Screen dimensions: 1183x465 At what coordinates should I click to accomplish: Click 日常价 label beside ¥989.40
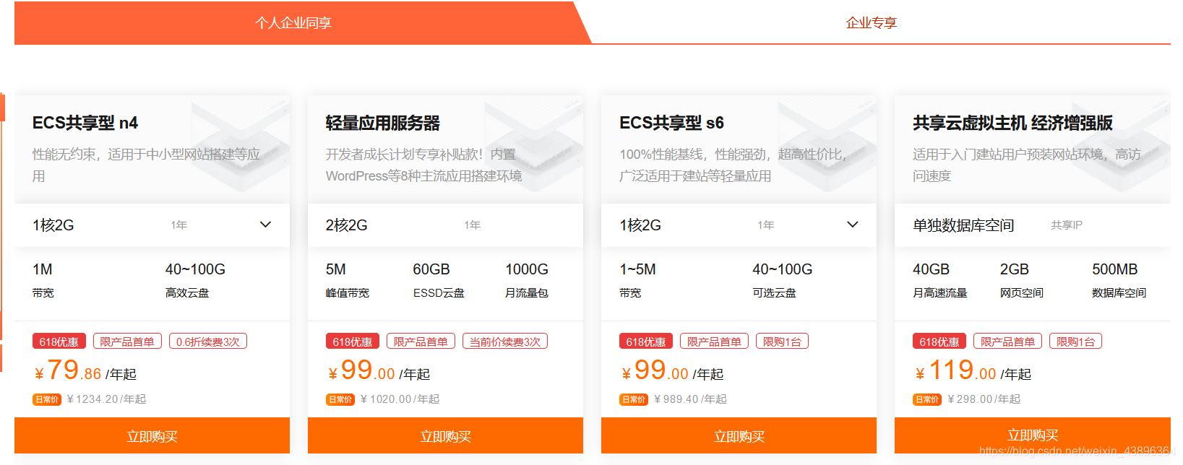click(634, 399)
